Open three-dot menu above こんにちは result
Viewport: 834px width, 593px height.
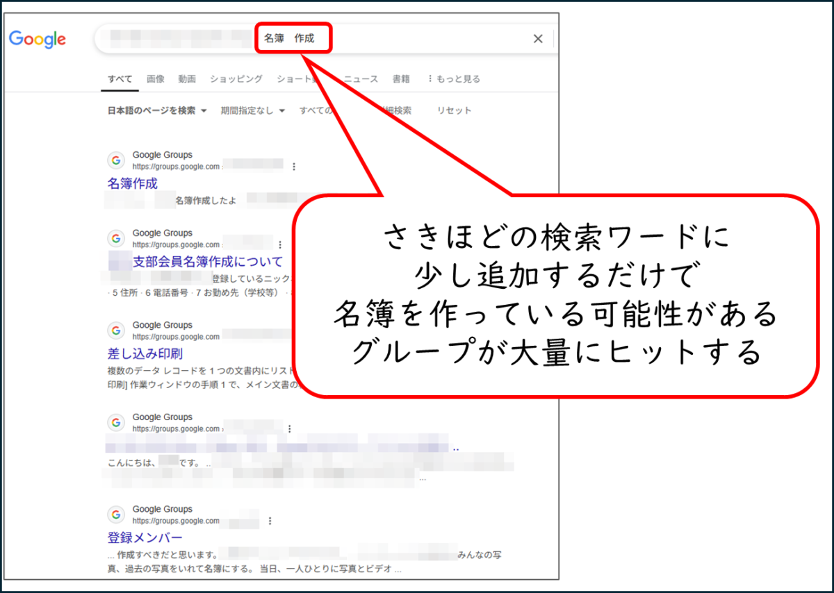pos(289,429)
